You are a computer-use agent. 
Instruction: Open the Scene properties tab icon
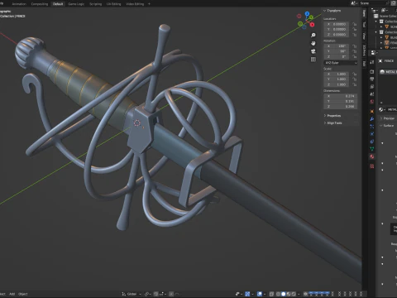pos(372,94)
